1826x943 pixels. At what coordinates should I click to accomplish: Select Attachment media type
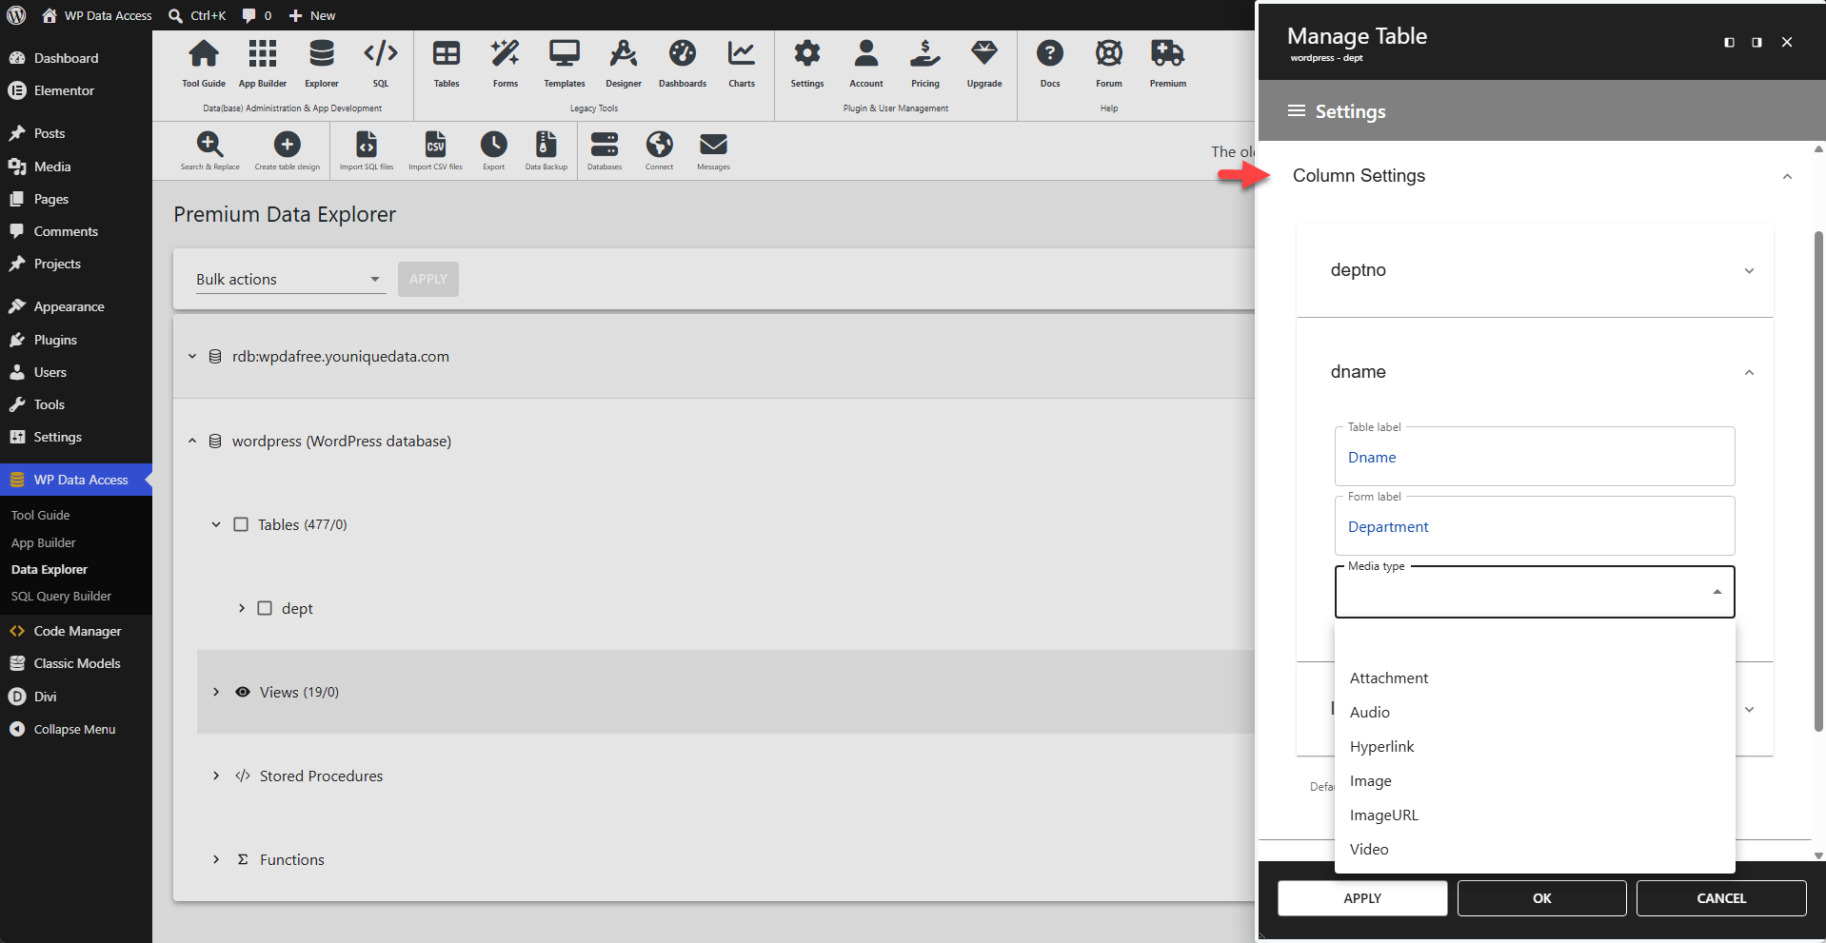(1535, 678)
